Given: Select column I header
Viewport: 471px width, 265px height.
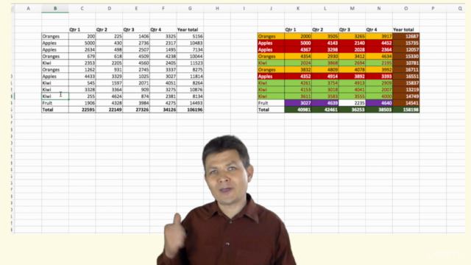Looking at the screenshot, I should pos(244,8).
